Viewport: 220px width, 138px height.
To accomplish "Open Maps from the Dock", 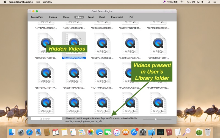I will tap(82, 132).
